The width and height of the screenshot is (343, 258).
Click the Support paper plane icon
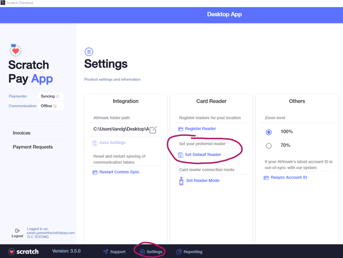click(106, 252)
